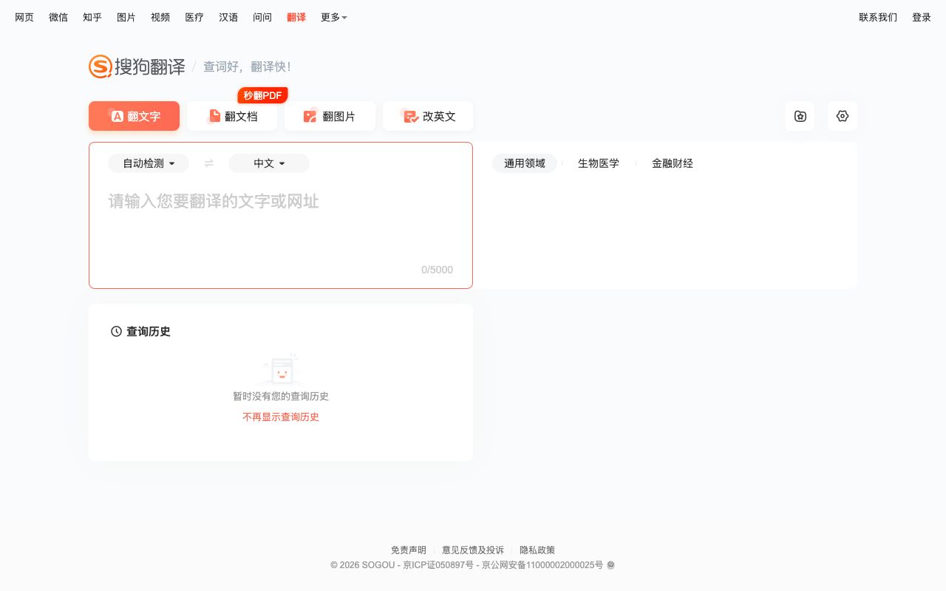Image resolution: width=946 pixels, height=591 pixels.
Task: Open the 改英文 English polishing tool
Action: coord(428,116)
